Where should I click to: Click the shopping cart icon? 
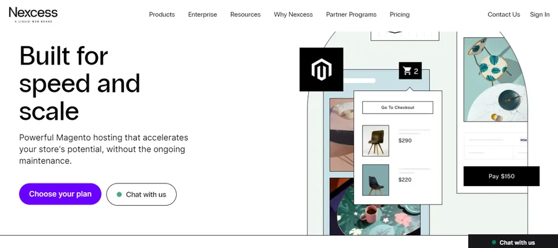point(407,71)
